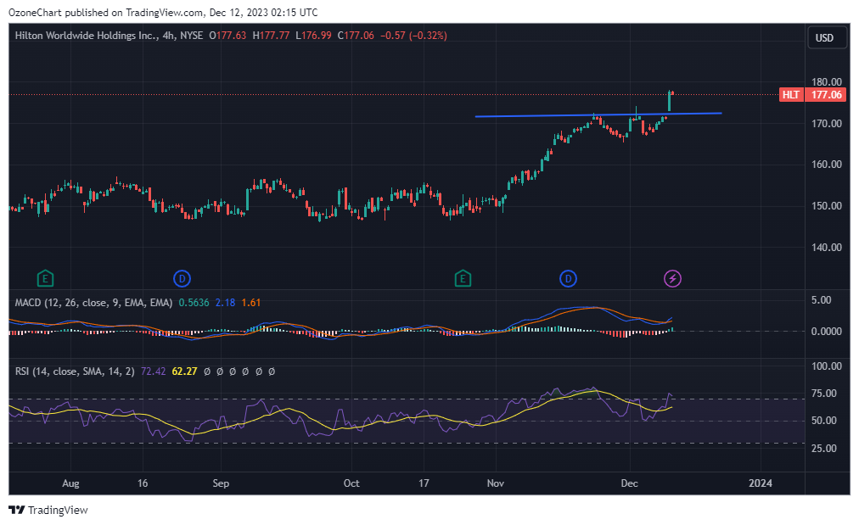Screen dimensions: 859x525
Task: Click the 17 date label on the time axis
Action: click(424, 483)
